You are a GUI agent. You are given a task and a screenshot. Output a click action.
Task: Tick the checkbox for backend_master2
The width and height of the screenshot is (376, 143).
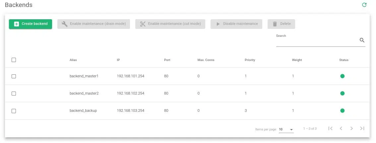pyautogui.click(x=14, y=94)
